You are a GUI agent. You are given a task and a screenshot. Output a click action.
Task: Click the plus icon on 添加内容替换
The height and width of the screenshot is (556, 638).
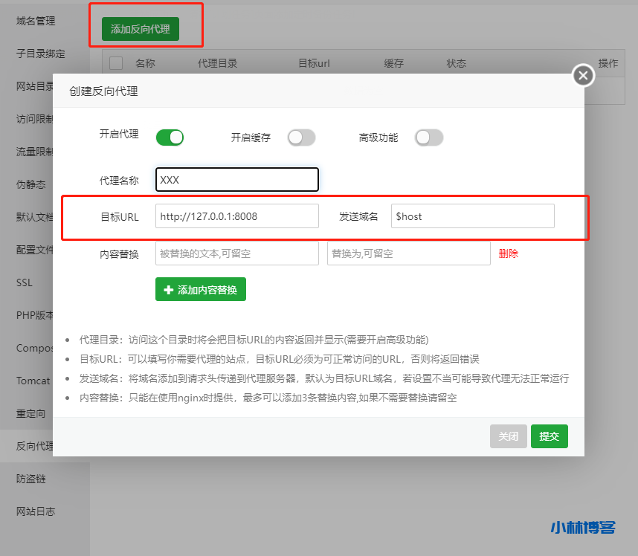[x=168, y=290]
